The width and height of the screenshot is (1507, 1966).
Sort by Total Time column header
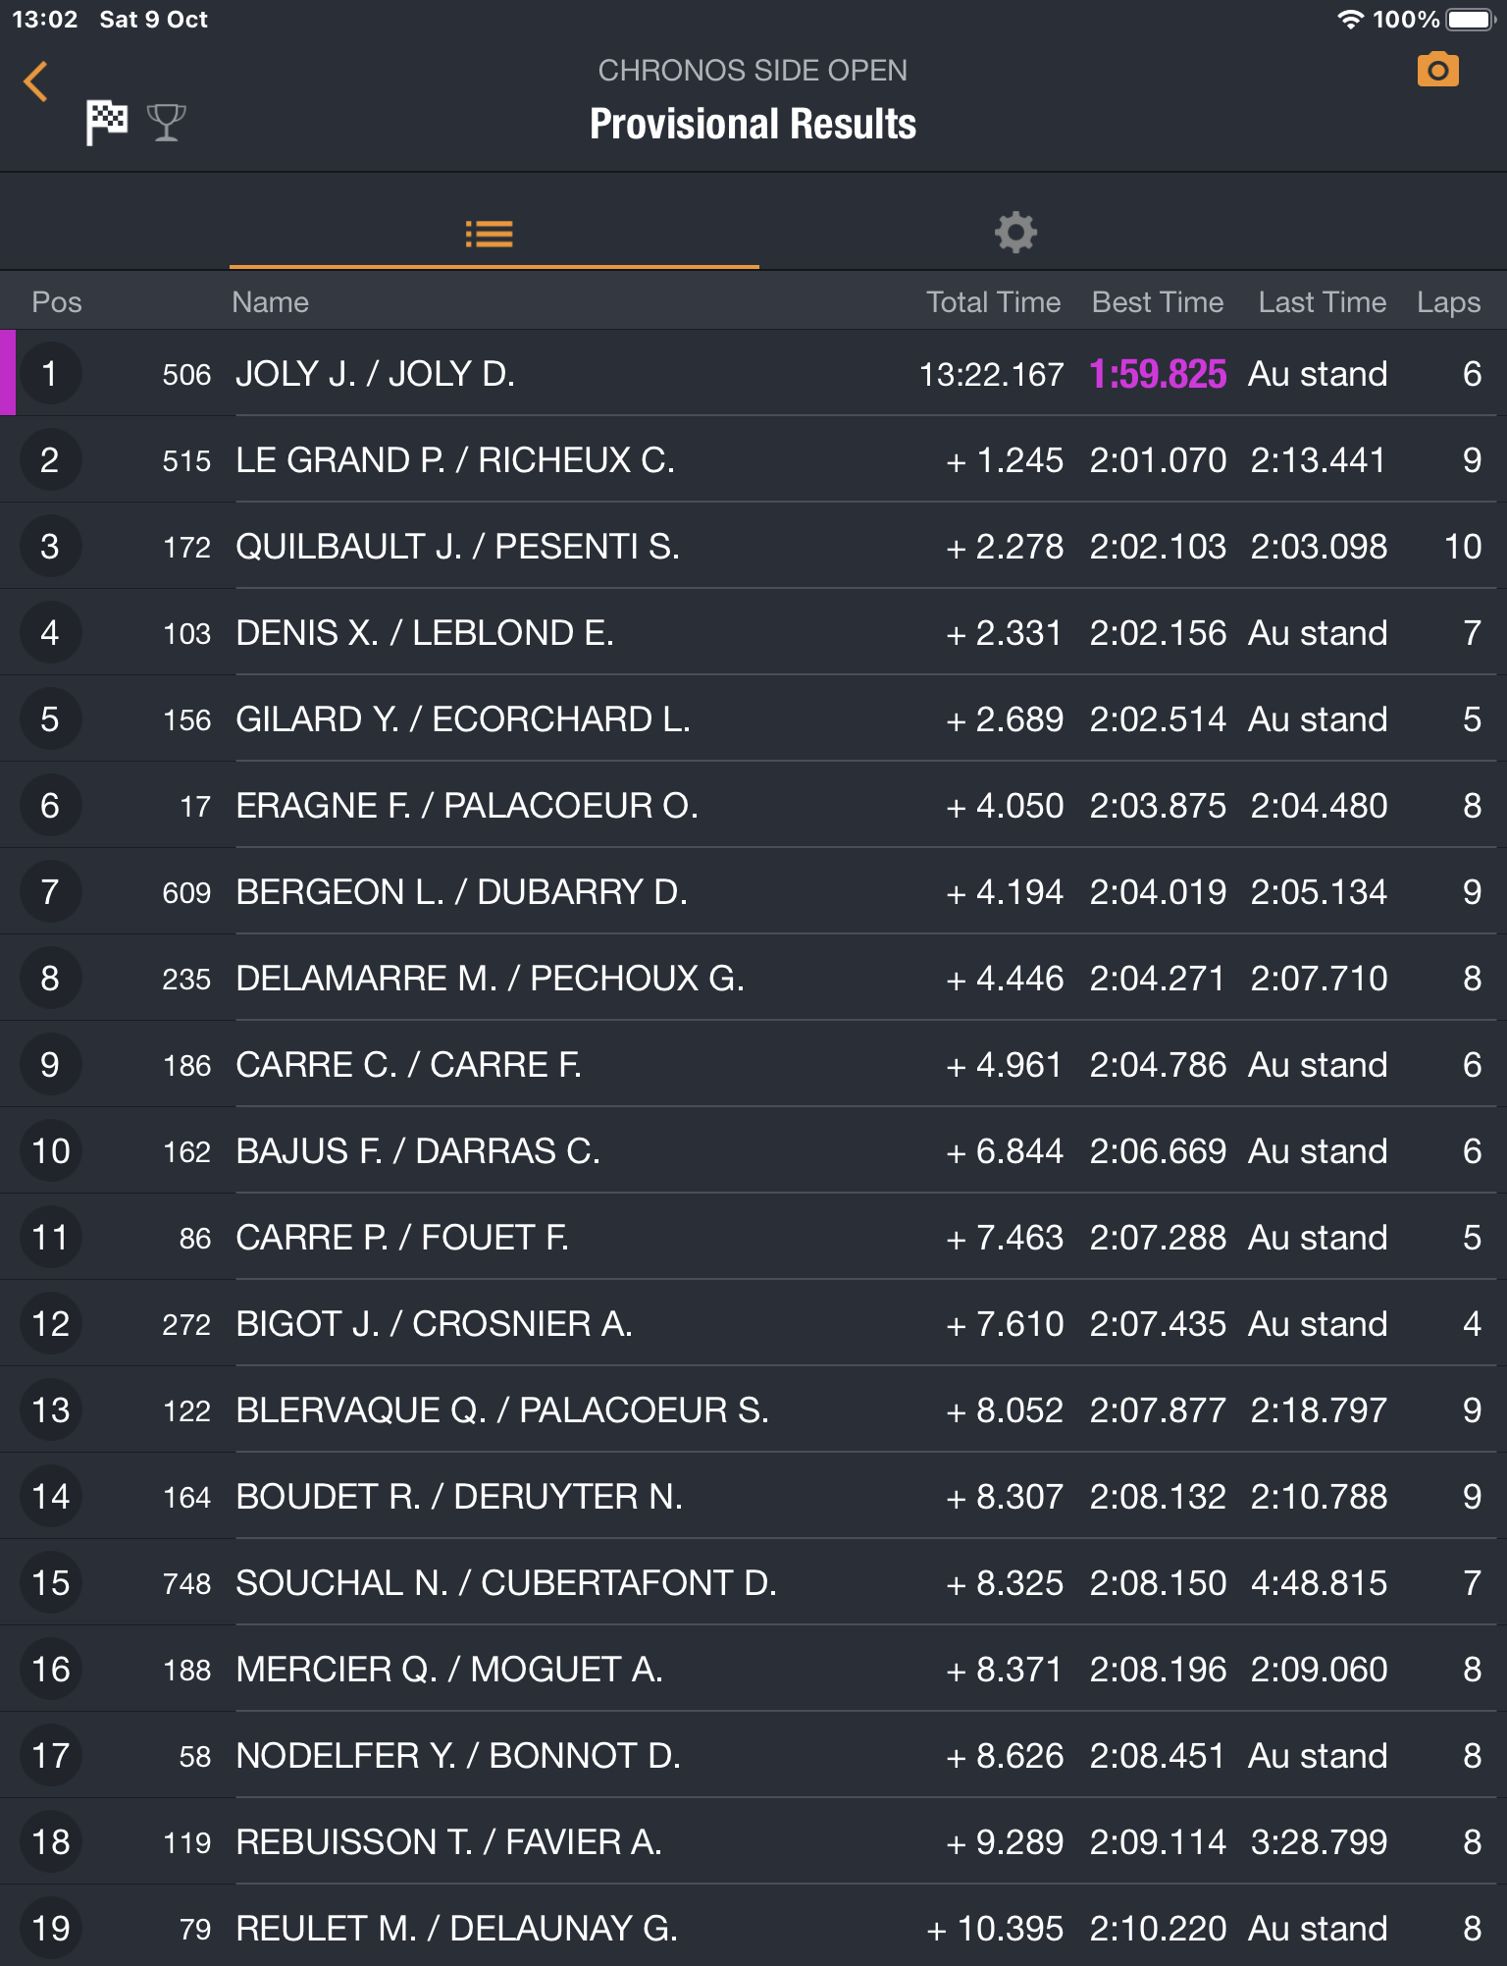pos(993,302)
